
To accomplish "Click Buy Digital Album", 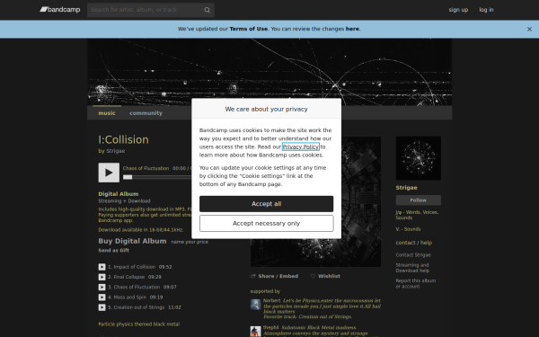I will pos(132,241).
